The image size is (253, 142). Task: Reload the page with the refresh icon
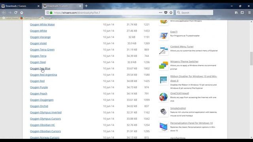[x=16, y=13]
